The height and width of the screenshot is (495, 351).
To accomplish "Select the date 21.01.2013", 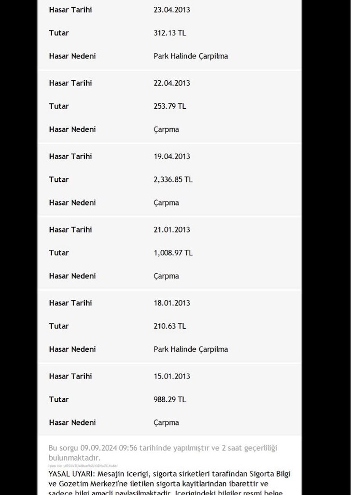I will (171, 230).
